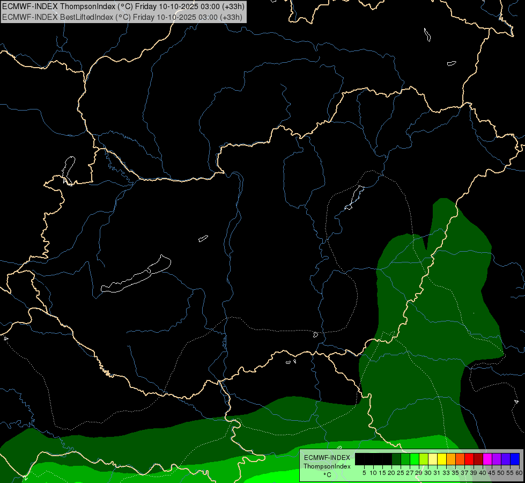Image resolution: width=525 pixels, height=483 pixels.
Task: Select the magenta 40–45 legend swatch
Action: (487, 459)
